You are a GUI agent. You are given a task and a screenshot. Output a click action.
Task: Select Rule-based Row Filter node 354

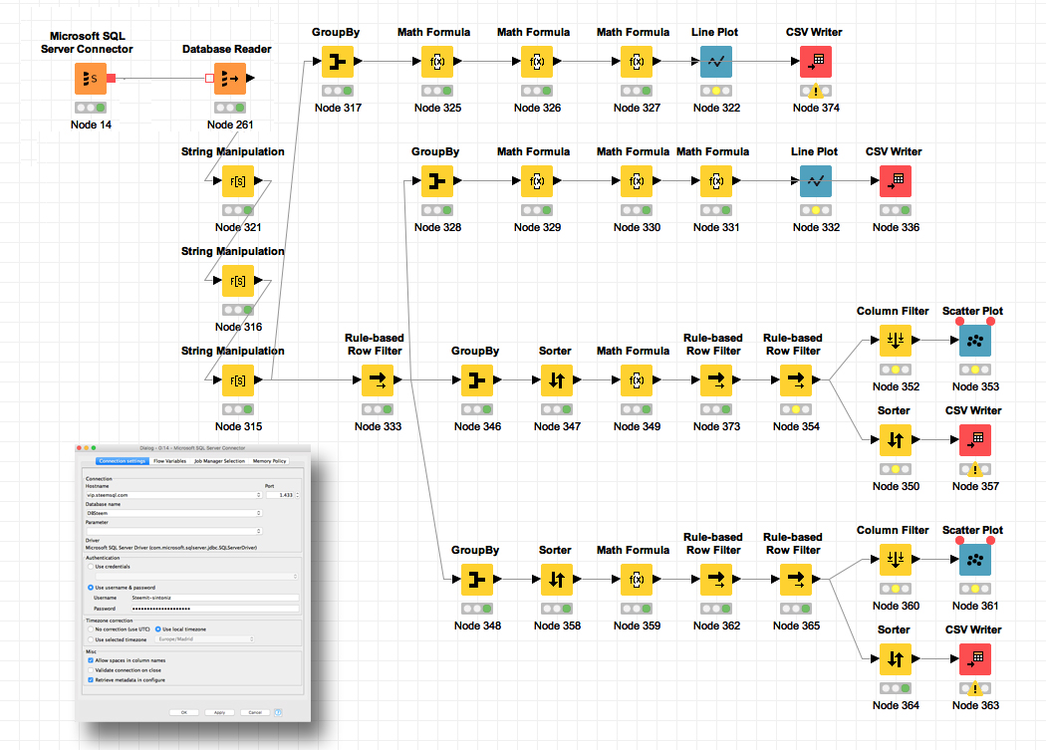pos(796,380)
